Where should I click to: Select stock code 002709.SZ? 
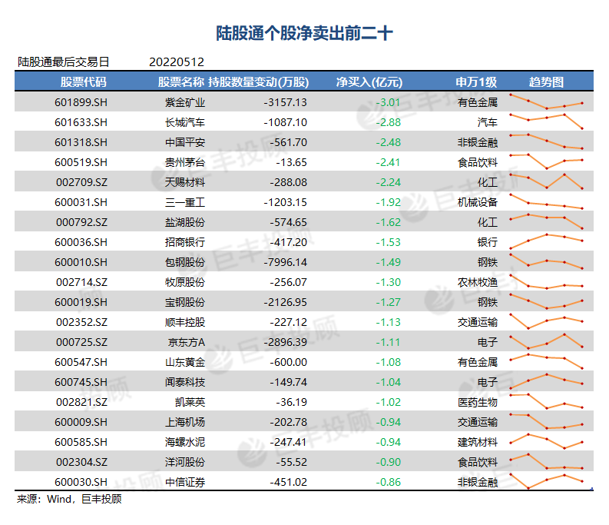tap(81, 182)
